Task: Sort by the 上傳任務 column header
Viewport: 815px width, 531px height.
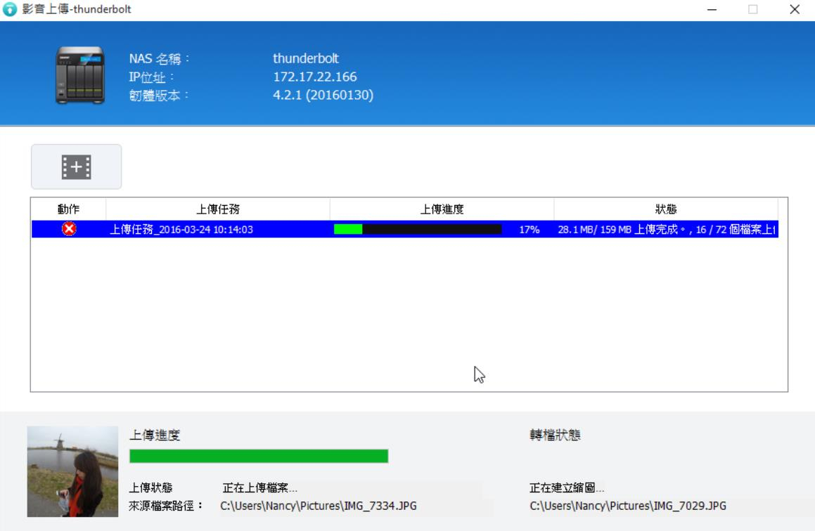Action: [x=217, y=209]
